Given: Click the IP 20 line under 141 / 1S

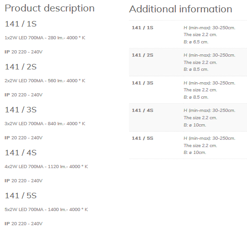Looking at the screenshot, I should point(24,52).
